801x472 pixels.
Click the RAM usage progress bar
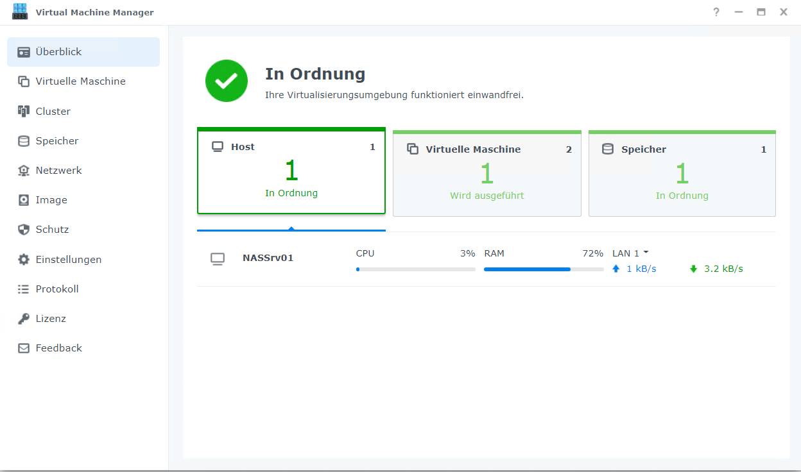543,269
